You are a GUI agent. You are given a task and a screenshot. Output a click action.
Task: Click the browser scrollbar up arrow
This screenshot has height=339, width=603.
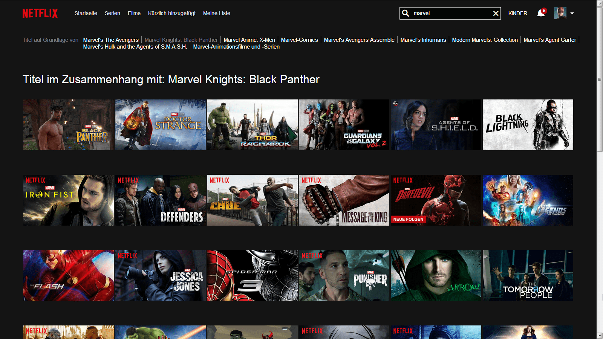(600, 3)
